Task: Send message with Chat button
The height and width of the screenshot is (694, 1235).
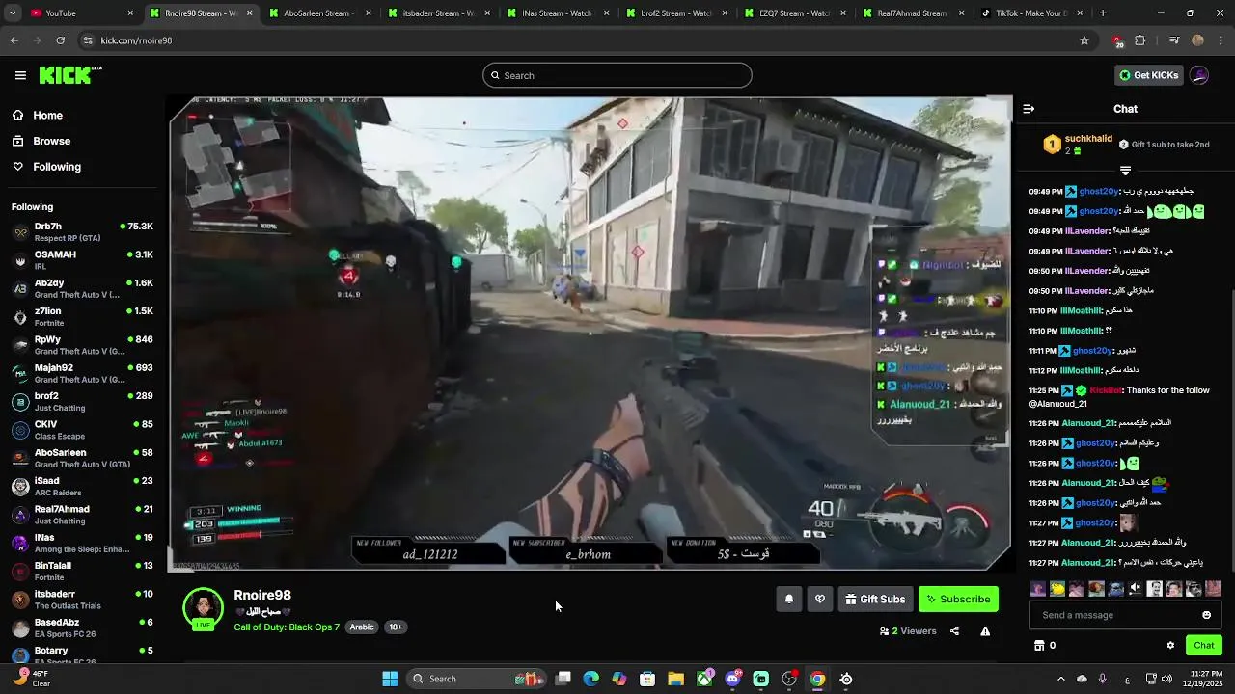Action: (1204, 646)
